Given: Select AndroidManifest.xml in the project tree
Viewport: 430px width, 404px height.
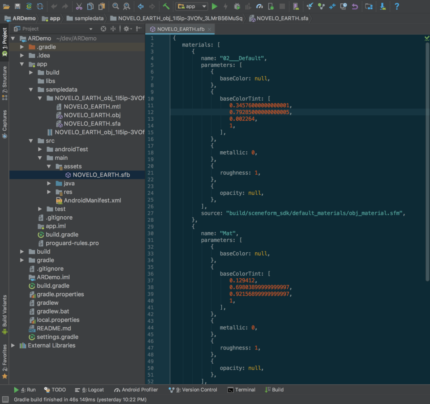Looking at the screenshot, I should click(x=92, y=200).
